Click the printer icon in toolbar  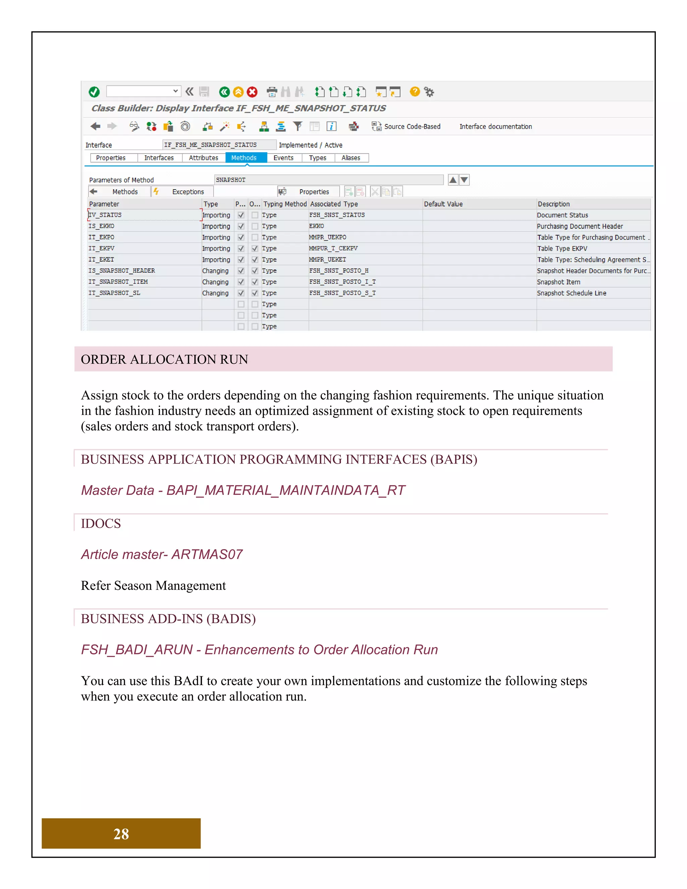tap(272, 92)
